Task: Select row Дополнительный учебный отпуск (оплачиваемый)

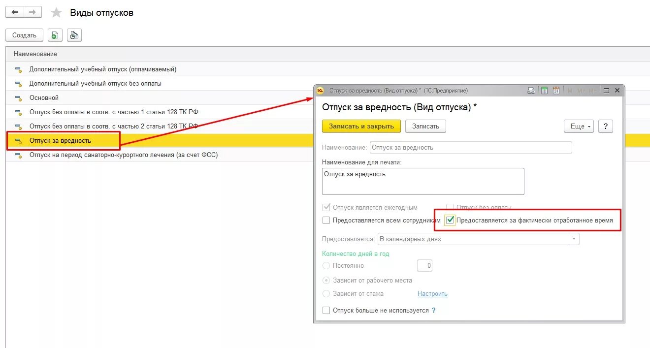Action: (x=328, y=69)
